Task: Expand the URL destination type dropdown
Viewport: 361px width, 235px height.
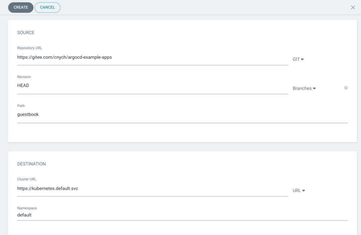Action: pyautogui.click(x=299, y=191)
